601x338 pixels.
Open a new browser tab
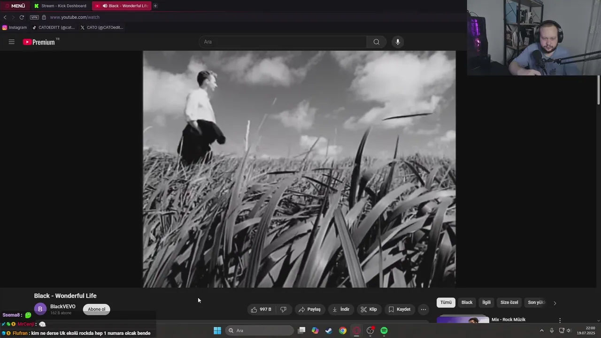[x=155, y=6]
